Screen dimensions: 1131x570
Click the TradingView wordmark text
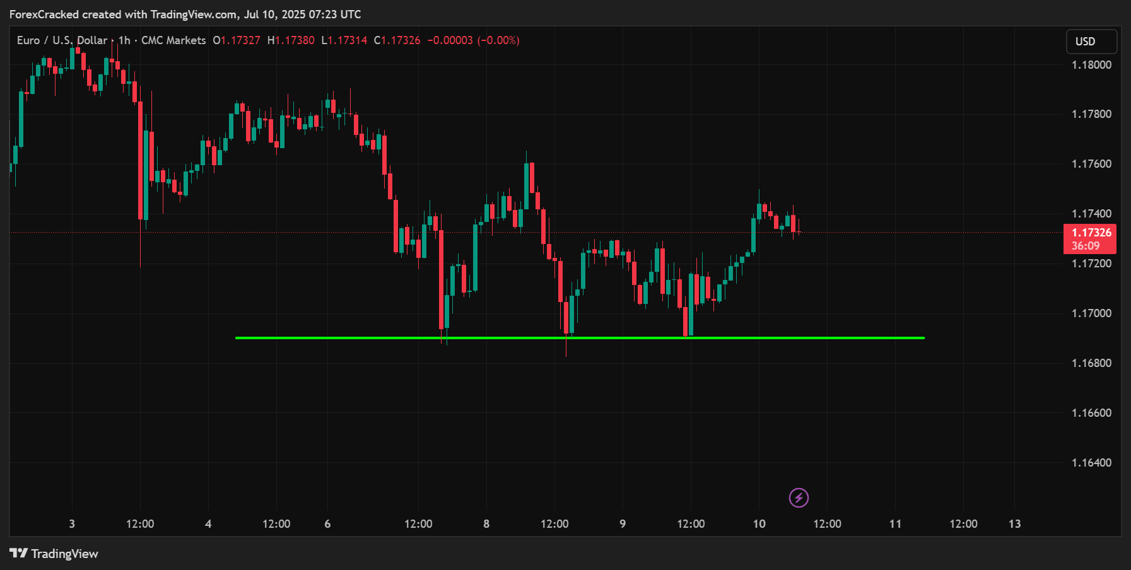pos(64,554)
